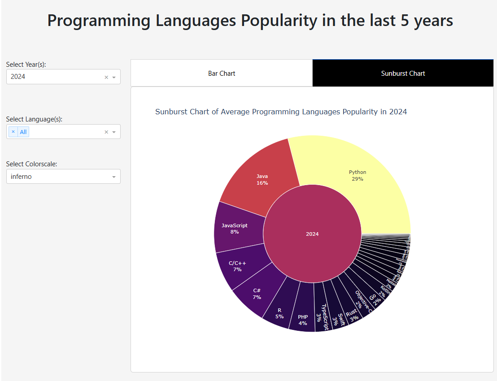497x381 pixels.
Task: Open the inferno colorscale dropdown
Action: (114, 177)
